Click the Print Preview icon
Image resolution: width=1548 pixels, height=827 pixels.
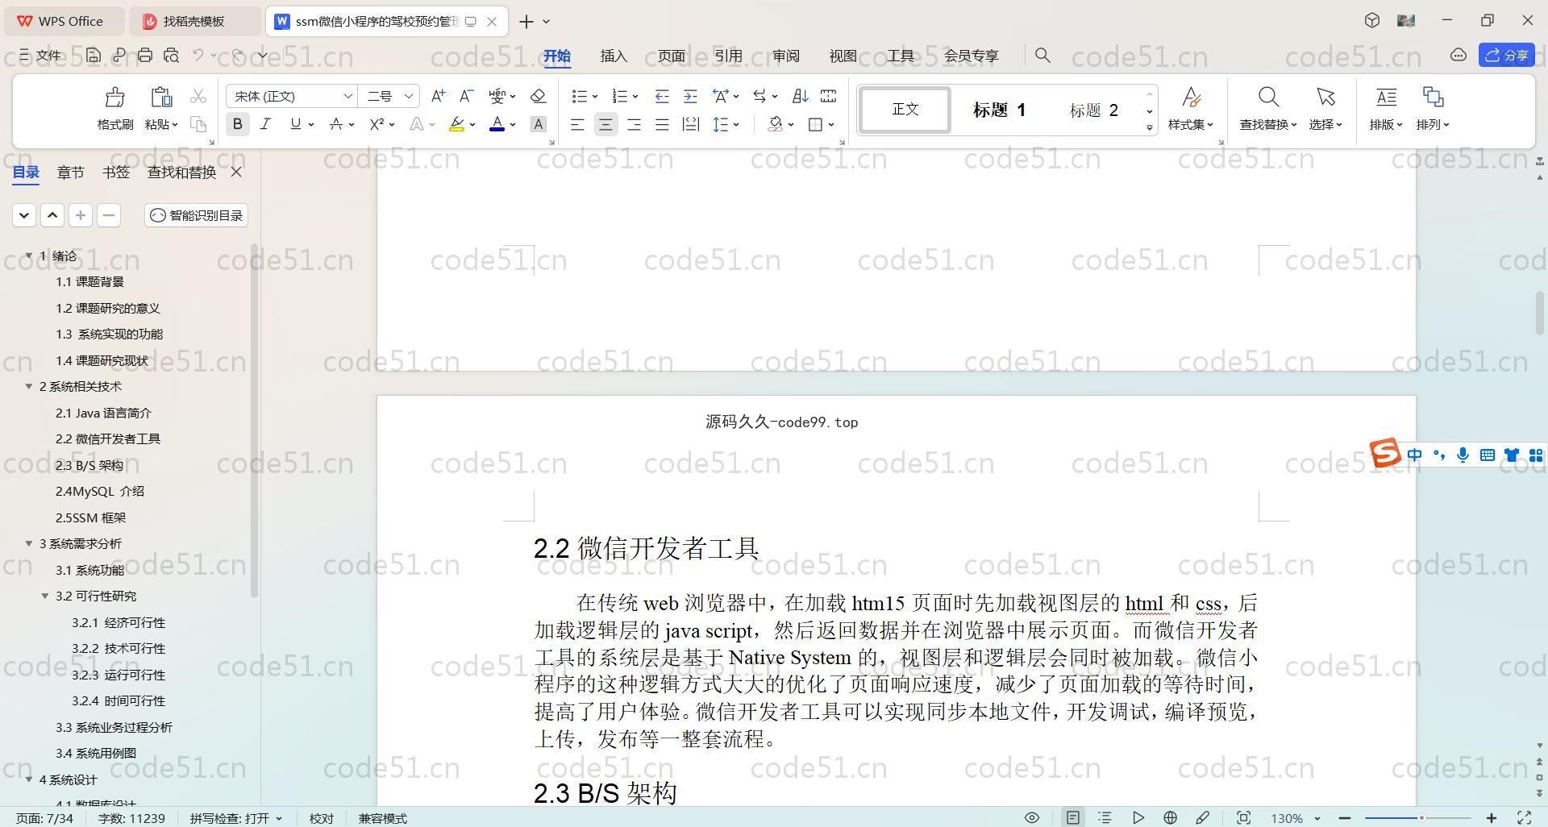coord(171,55)
